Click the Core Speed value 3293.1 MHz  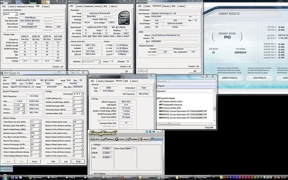click(x=90, y=45)
